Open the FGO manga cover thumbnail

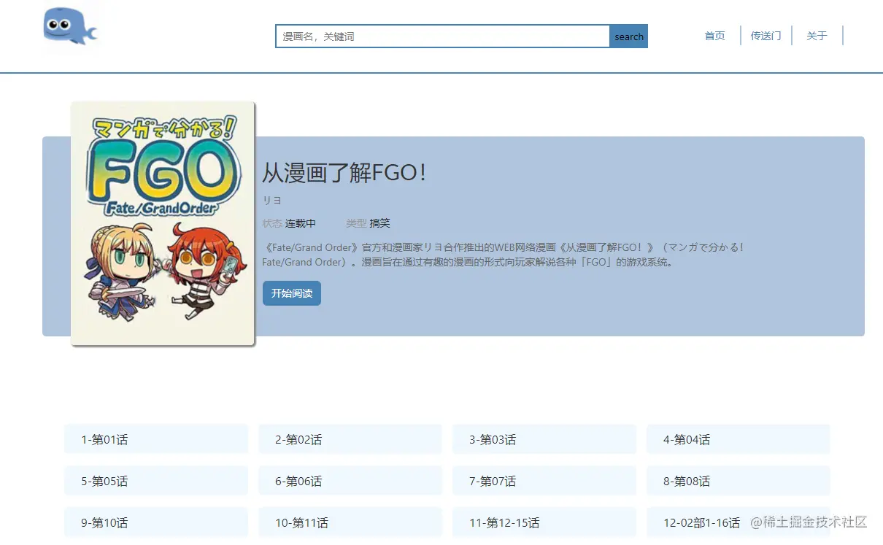coord(162,223)
